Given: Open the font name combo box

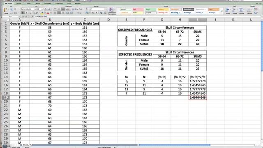Looking at the screenshot, I should point(28,9).
